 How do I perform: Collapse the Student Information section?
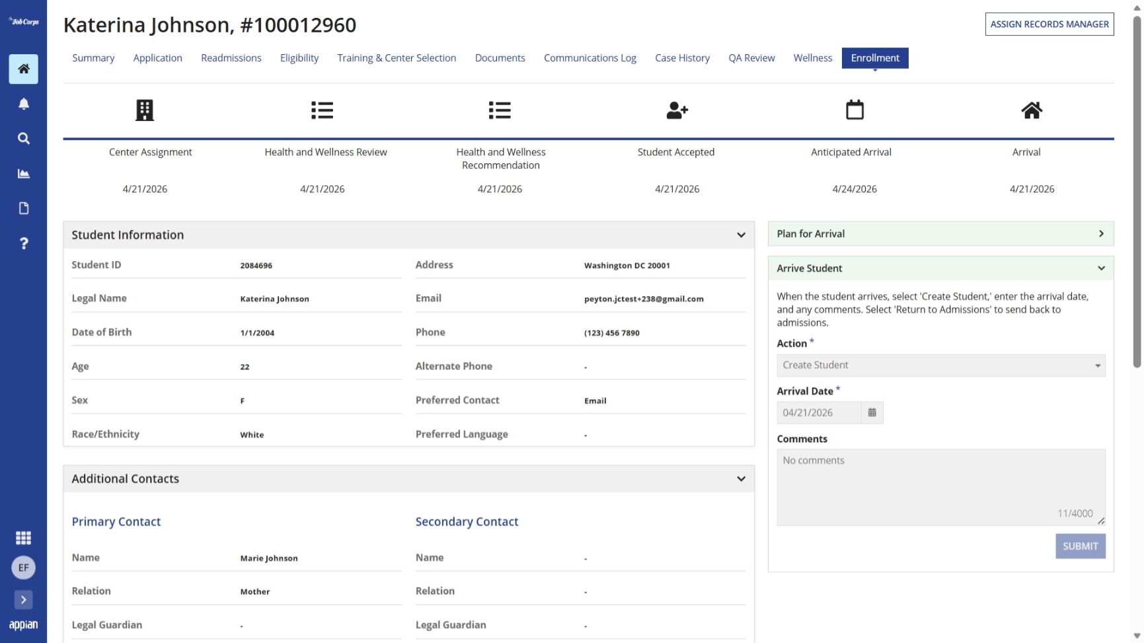click(x=741, y=235)
